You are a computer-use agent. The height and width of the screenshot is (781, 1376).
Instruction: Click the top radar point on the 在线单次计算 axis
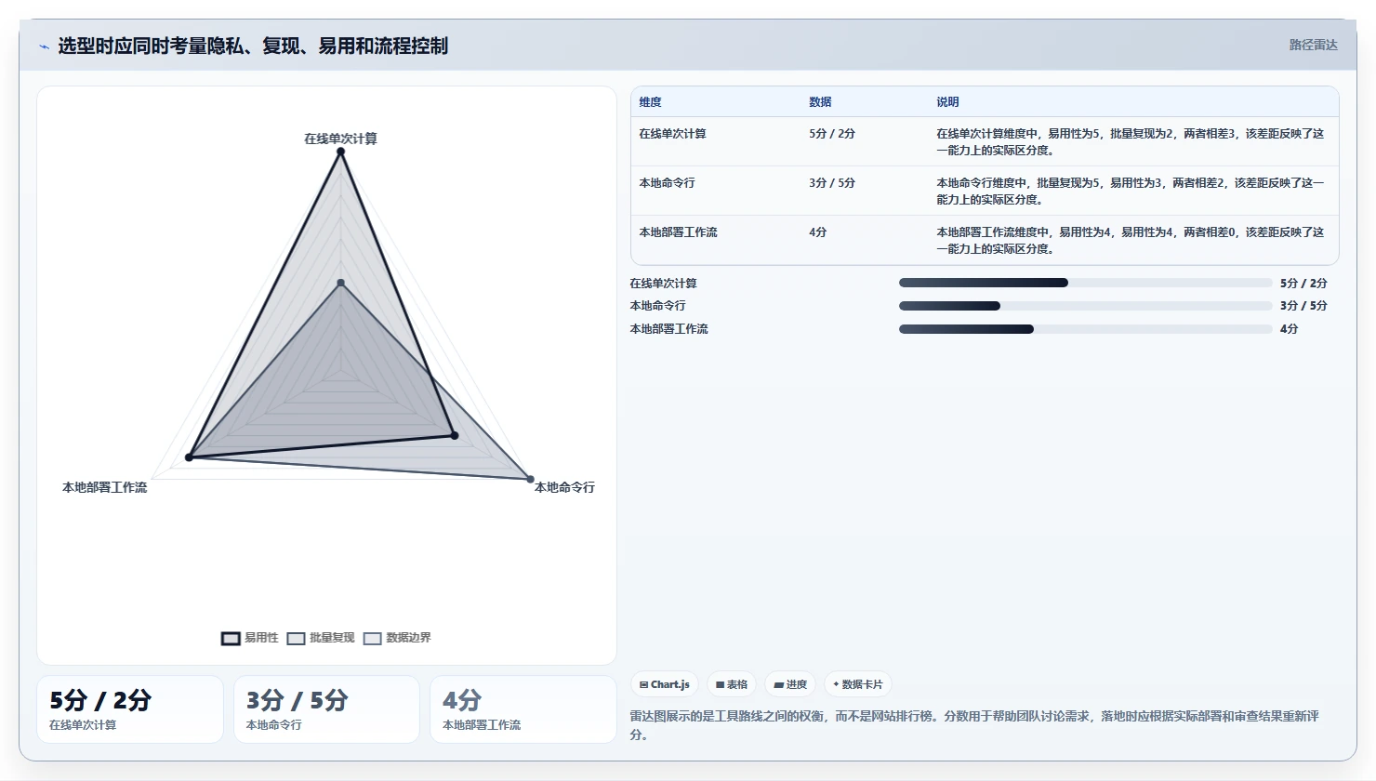point(340,152)
